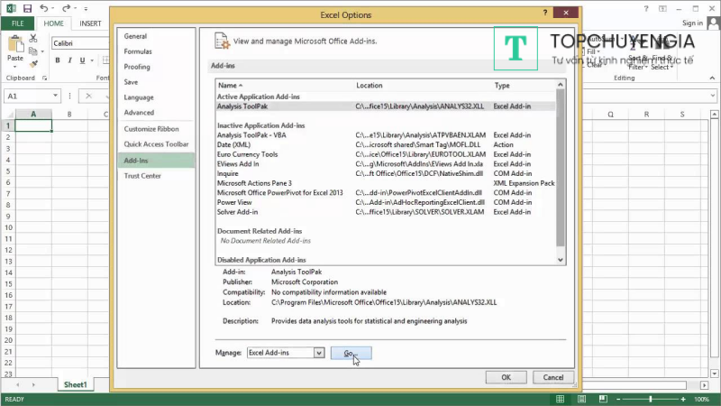
Task: Open the FILE tab
Action: coord(15,23)
